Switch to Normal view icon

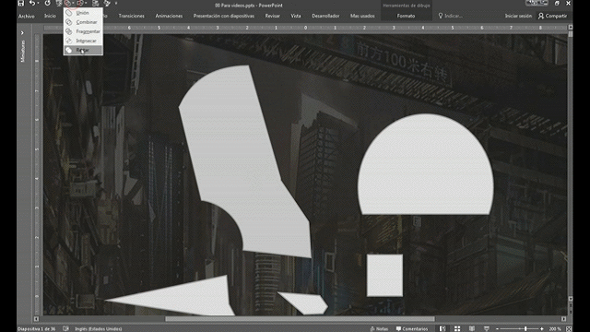[442, 328]
